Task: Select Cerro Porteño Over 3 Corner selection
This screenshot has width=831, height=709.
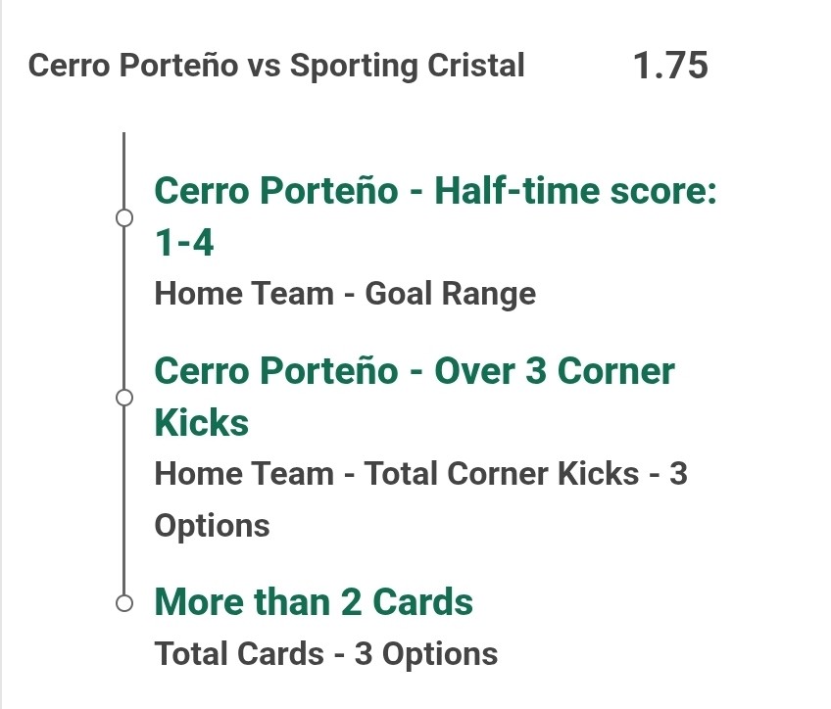Action: pos(415,397)
